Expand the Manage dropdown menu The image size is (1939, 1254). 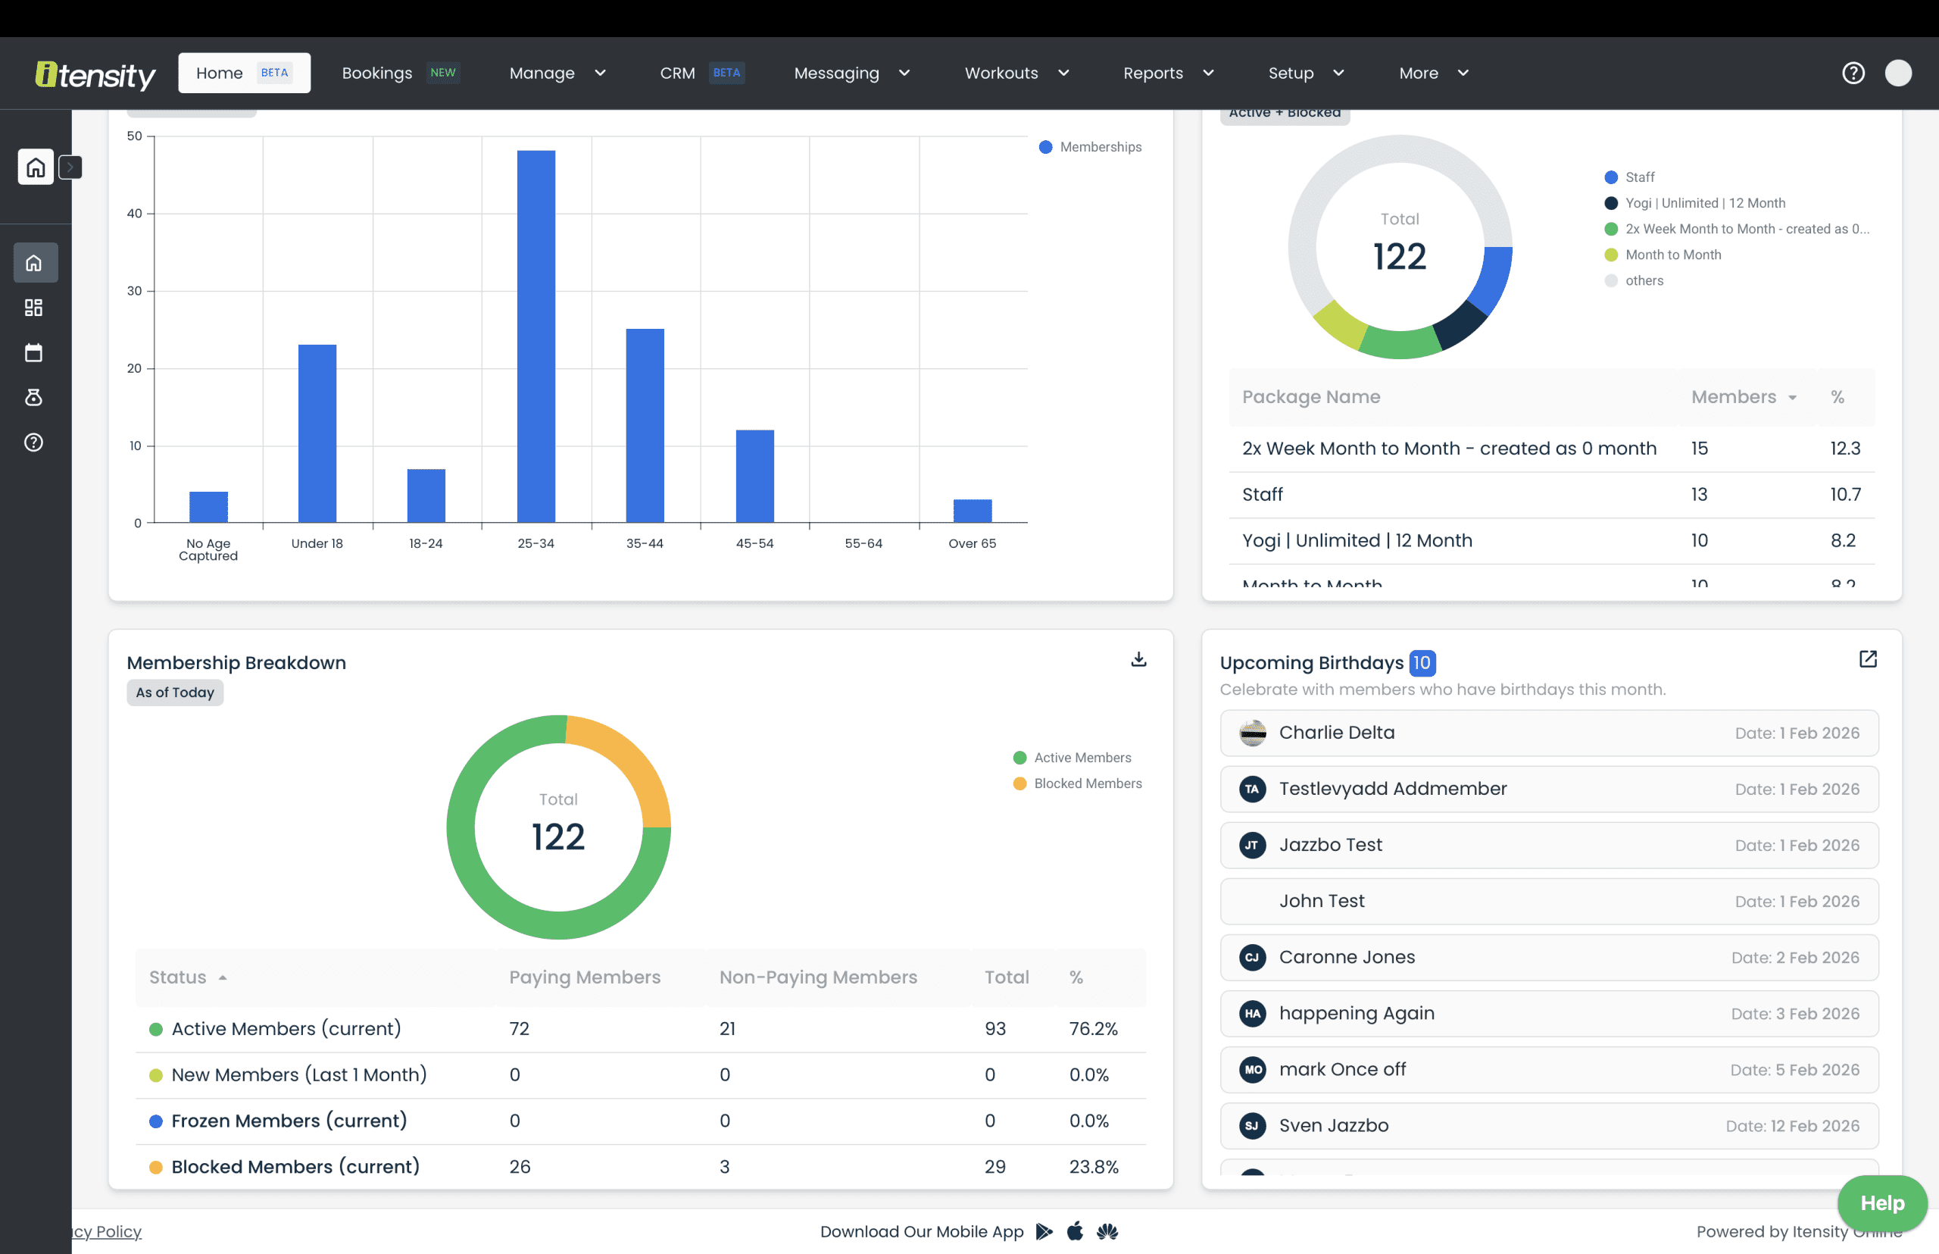557,73
